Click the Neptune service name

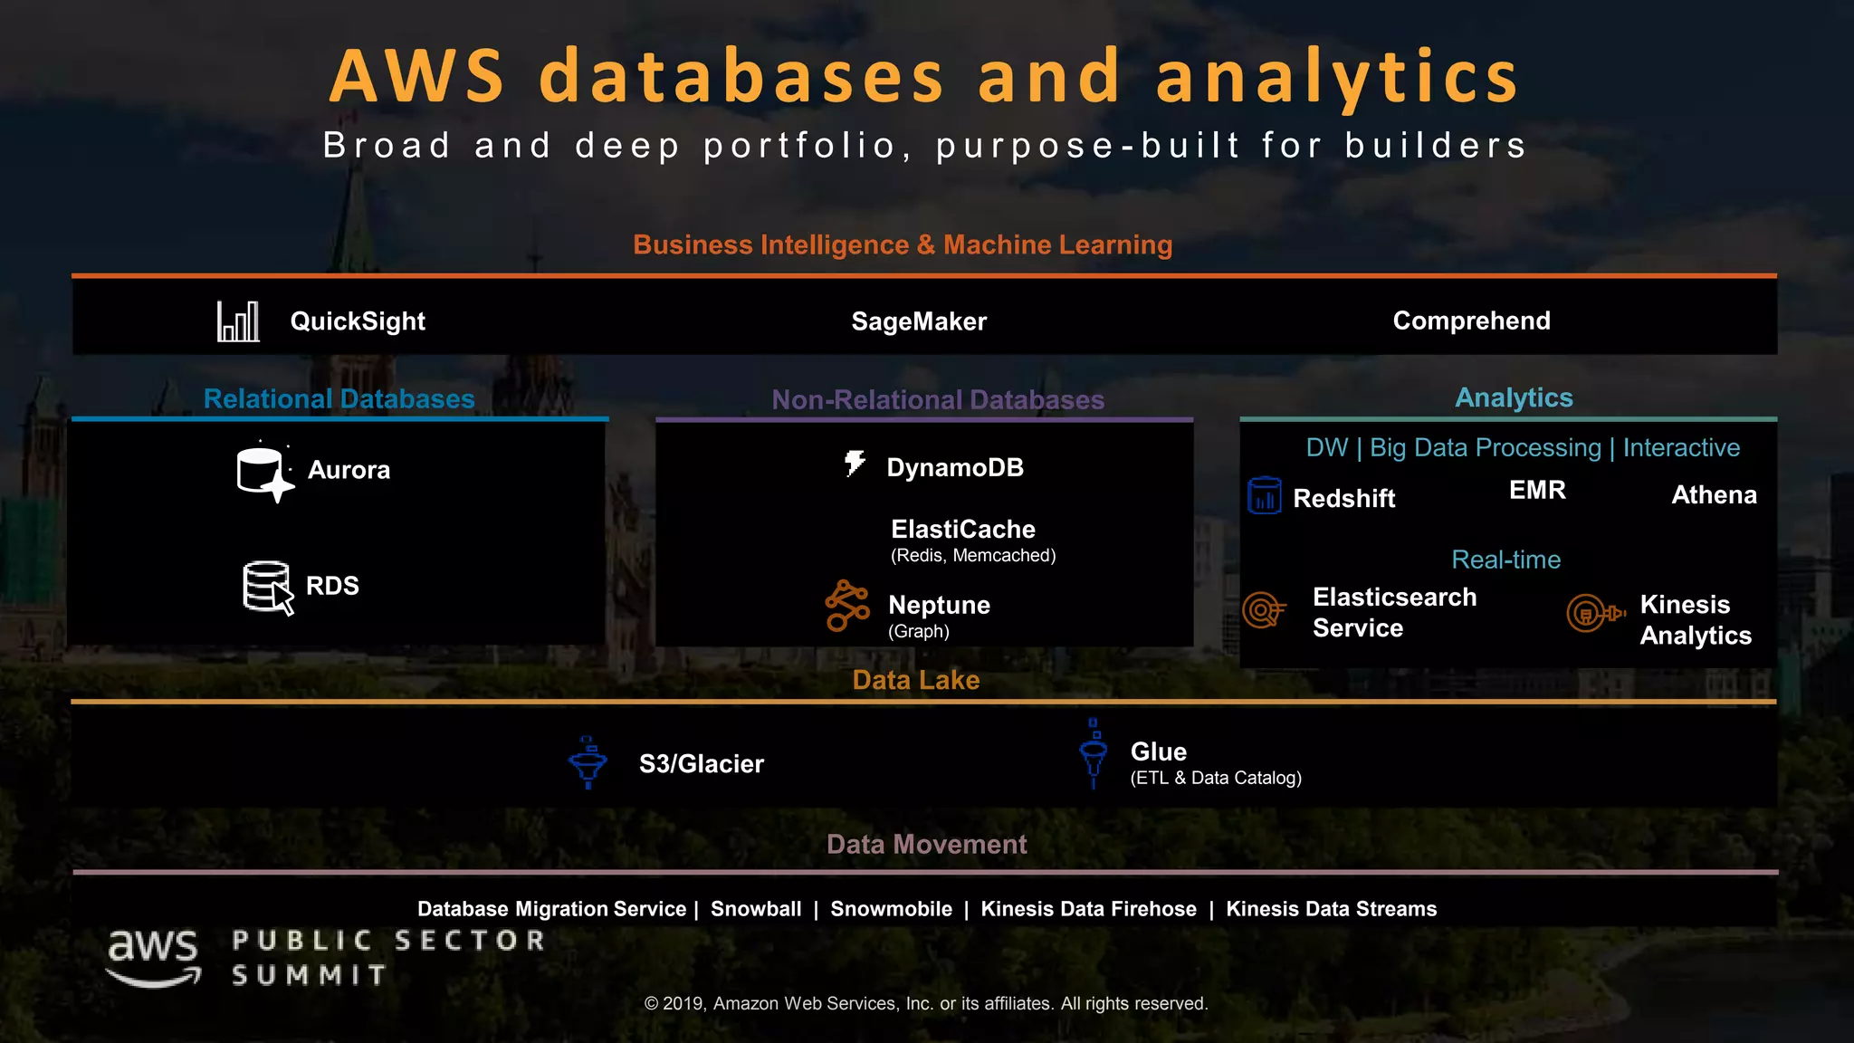tap(939, 605)
